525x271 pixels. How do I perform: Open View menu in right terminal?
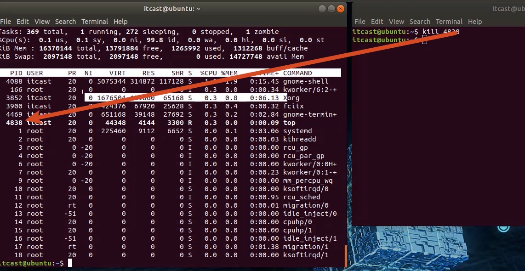pos(396,22)
